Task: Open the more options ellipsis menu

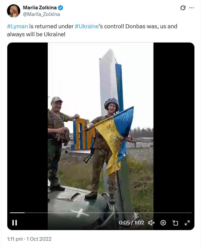Action: (x=191, y=8)
